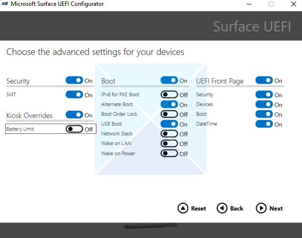302x238 pixels.
Task: Enable IPv6 for PXE Boot
Action: 169,95
